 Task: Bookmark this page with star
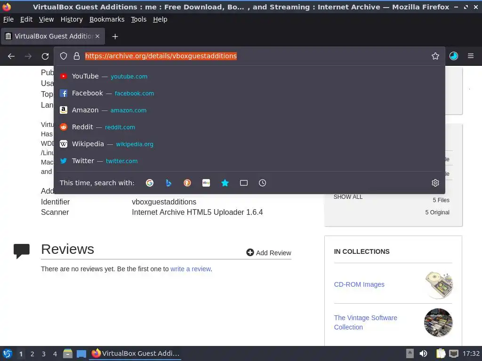click(435, 56)
